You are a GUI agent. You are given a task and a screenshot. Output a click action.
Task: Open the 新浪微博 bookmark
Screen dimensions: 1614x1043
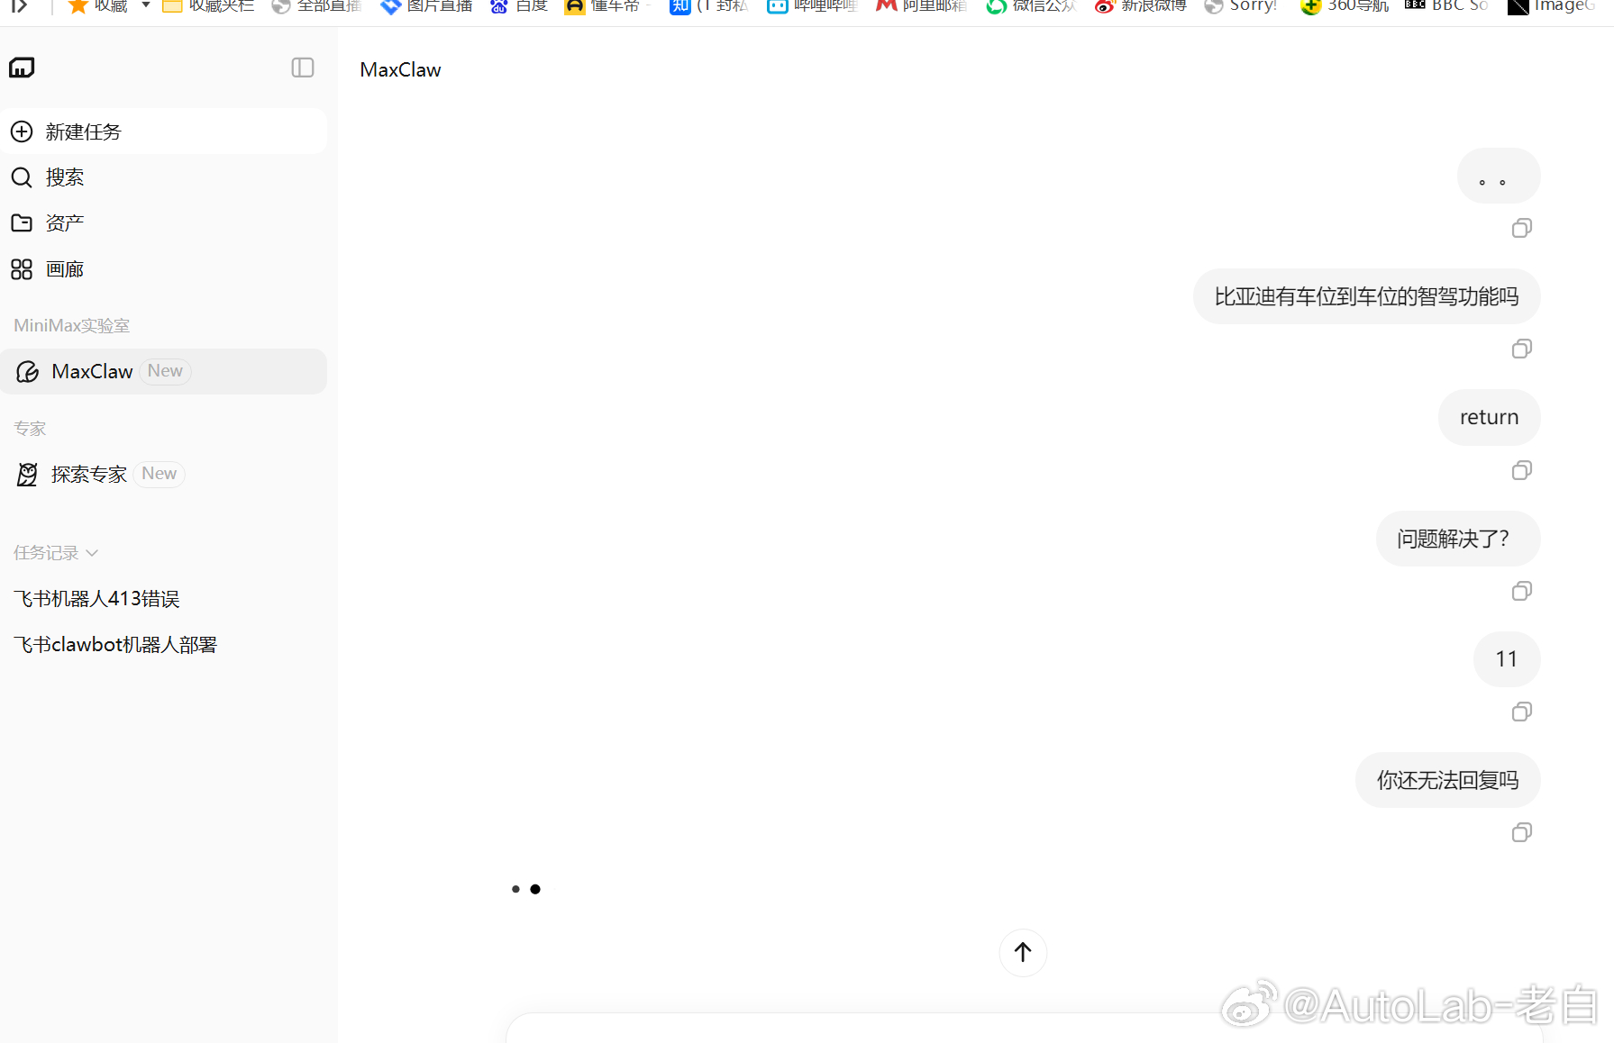1140,6
